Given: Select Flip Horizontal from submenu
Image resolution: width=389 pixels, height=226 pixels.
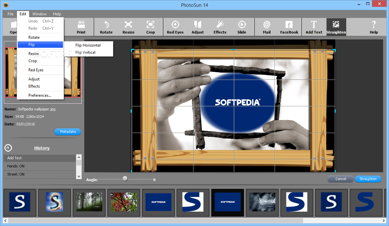Looking at the screenshot, I should (x=88, y=45).
